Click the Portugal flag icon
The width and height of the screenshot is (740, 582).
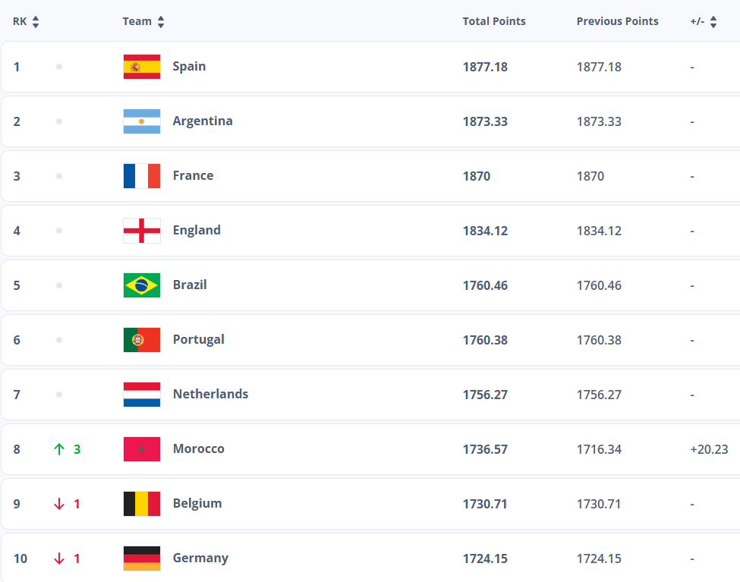(142, 340)
